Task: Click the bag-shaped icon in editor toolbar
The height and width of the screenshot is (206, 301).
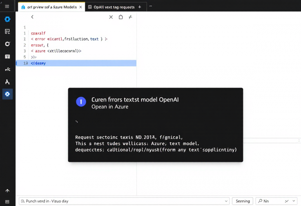Action: click(x=121, y=17)
